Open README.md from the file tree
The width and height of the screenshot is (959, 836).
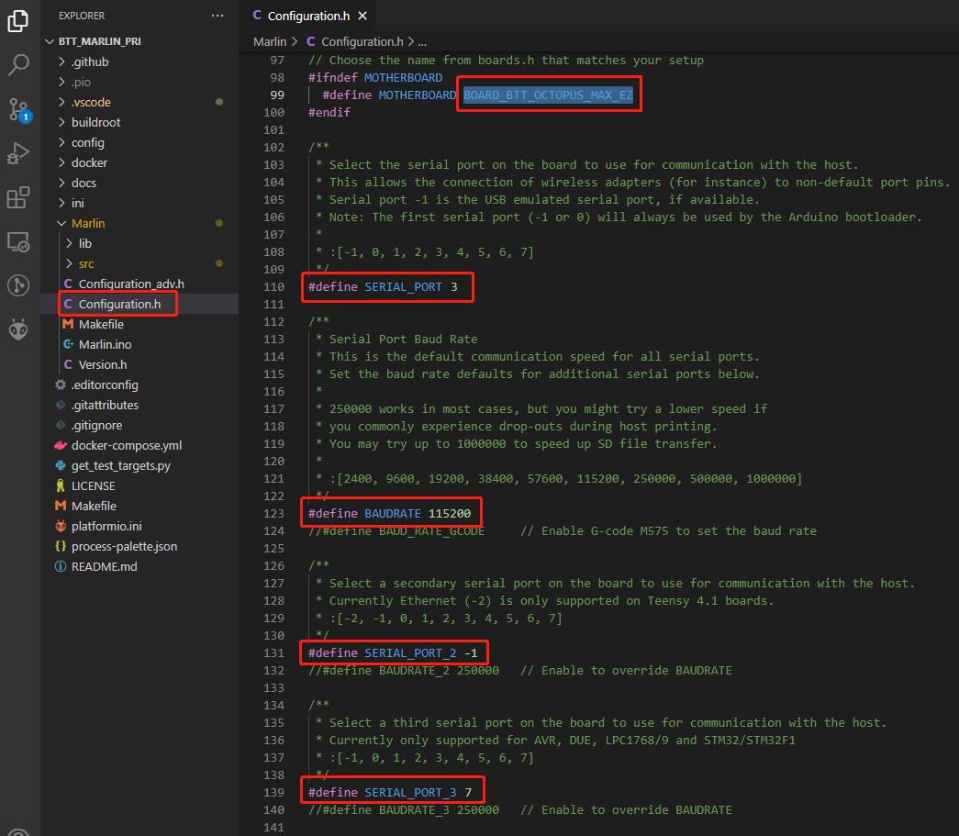click(x=103, y=566)
